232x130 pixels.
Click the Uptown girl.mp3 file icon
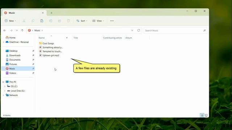coord(40,55)
